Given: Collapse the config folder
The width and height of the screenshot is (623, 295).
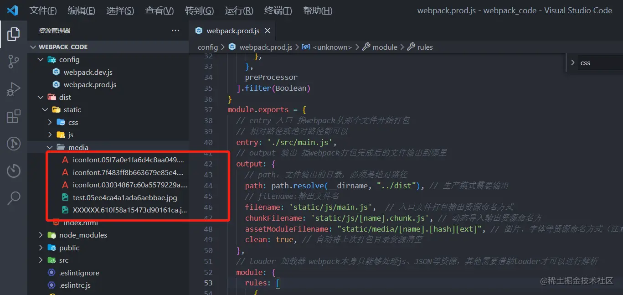Looking at the screenshot, I should point(108,60).
